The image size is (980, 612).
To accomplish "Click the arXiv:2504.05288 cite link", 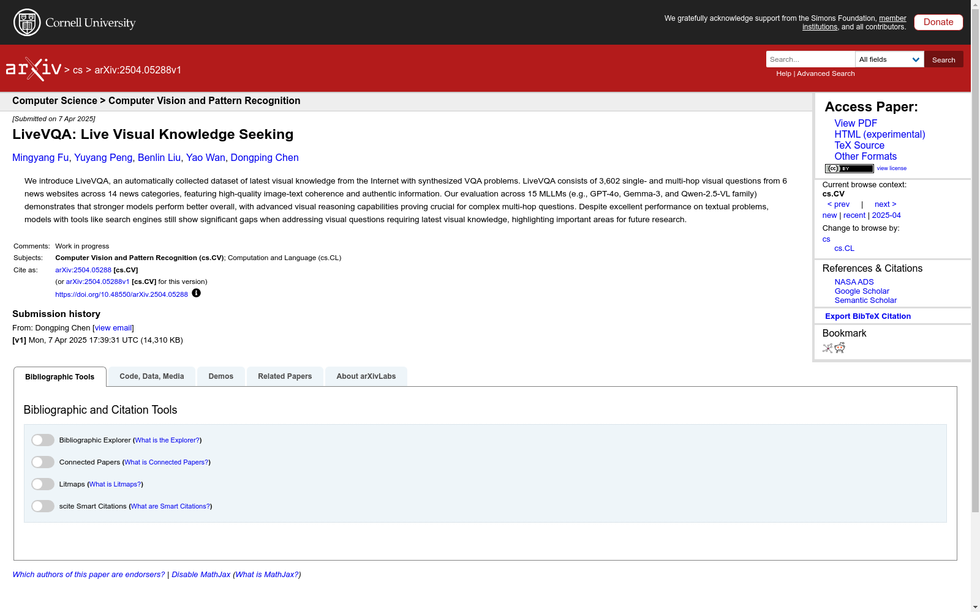I will tap(83, 270).
